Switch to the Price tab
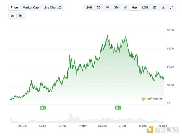The height and width of the screenshot is (136, 182). coord(14,7)
